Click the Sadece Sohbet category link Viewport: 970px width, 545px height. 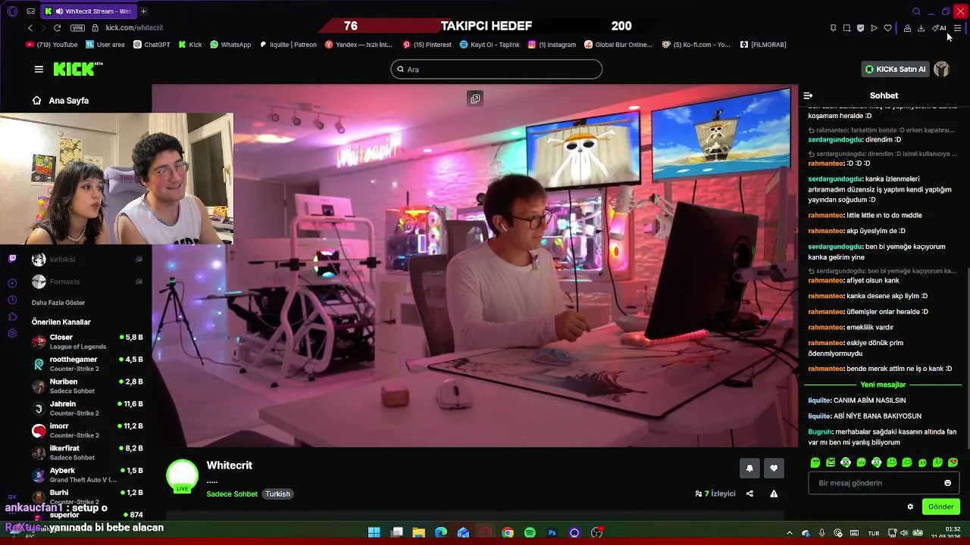[232, 494]
